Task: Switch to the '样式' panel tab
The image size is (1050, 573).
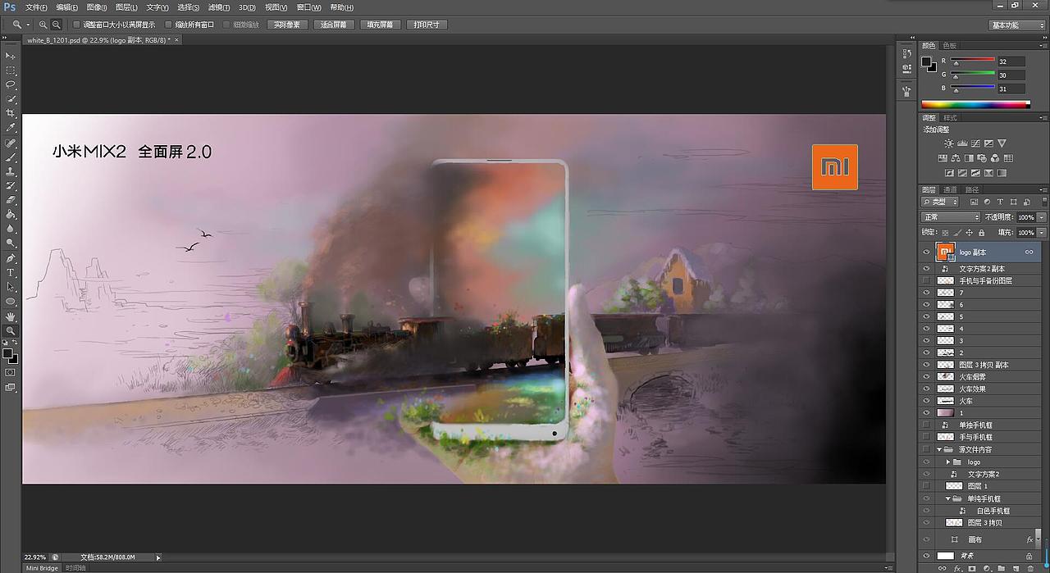Action: tap(950, 118)
